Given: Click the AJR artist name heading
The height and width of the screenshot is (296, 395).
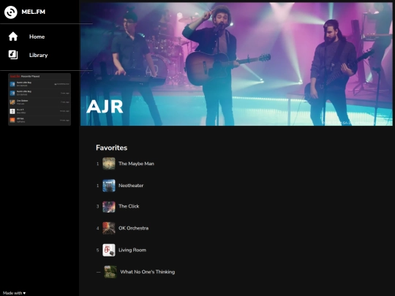Looking at the screenshot, I should click(x=105, y=107).
